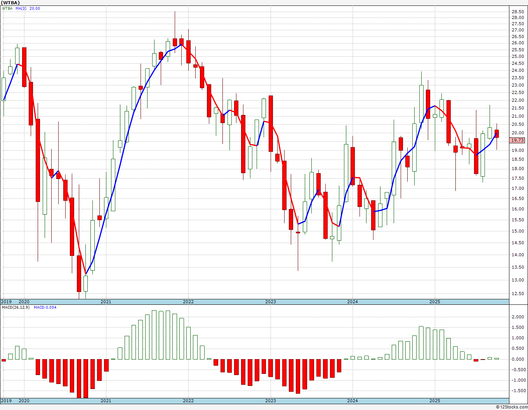Select the 13.50 price axis label

click(518, 268)
